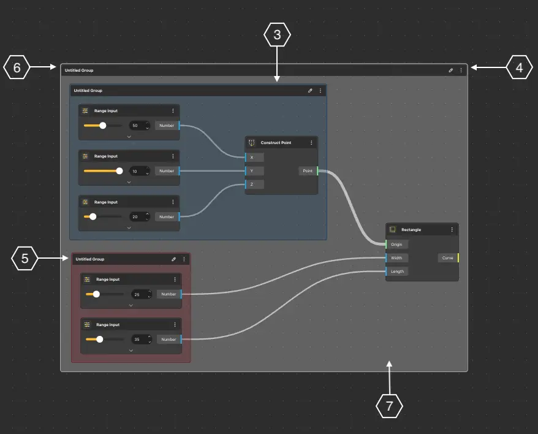Viewport: 538px width, 434px height.
Task: Expand the chevron under Range Input valued 50
Action: pyautogui.click(x=129, y=136)
